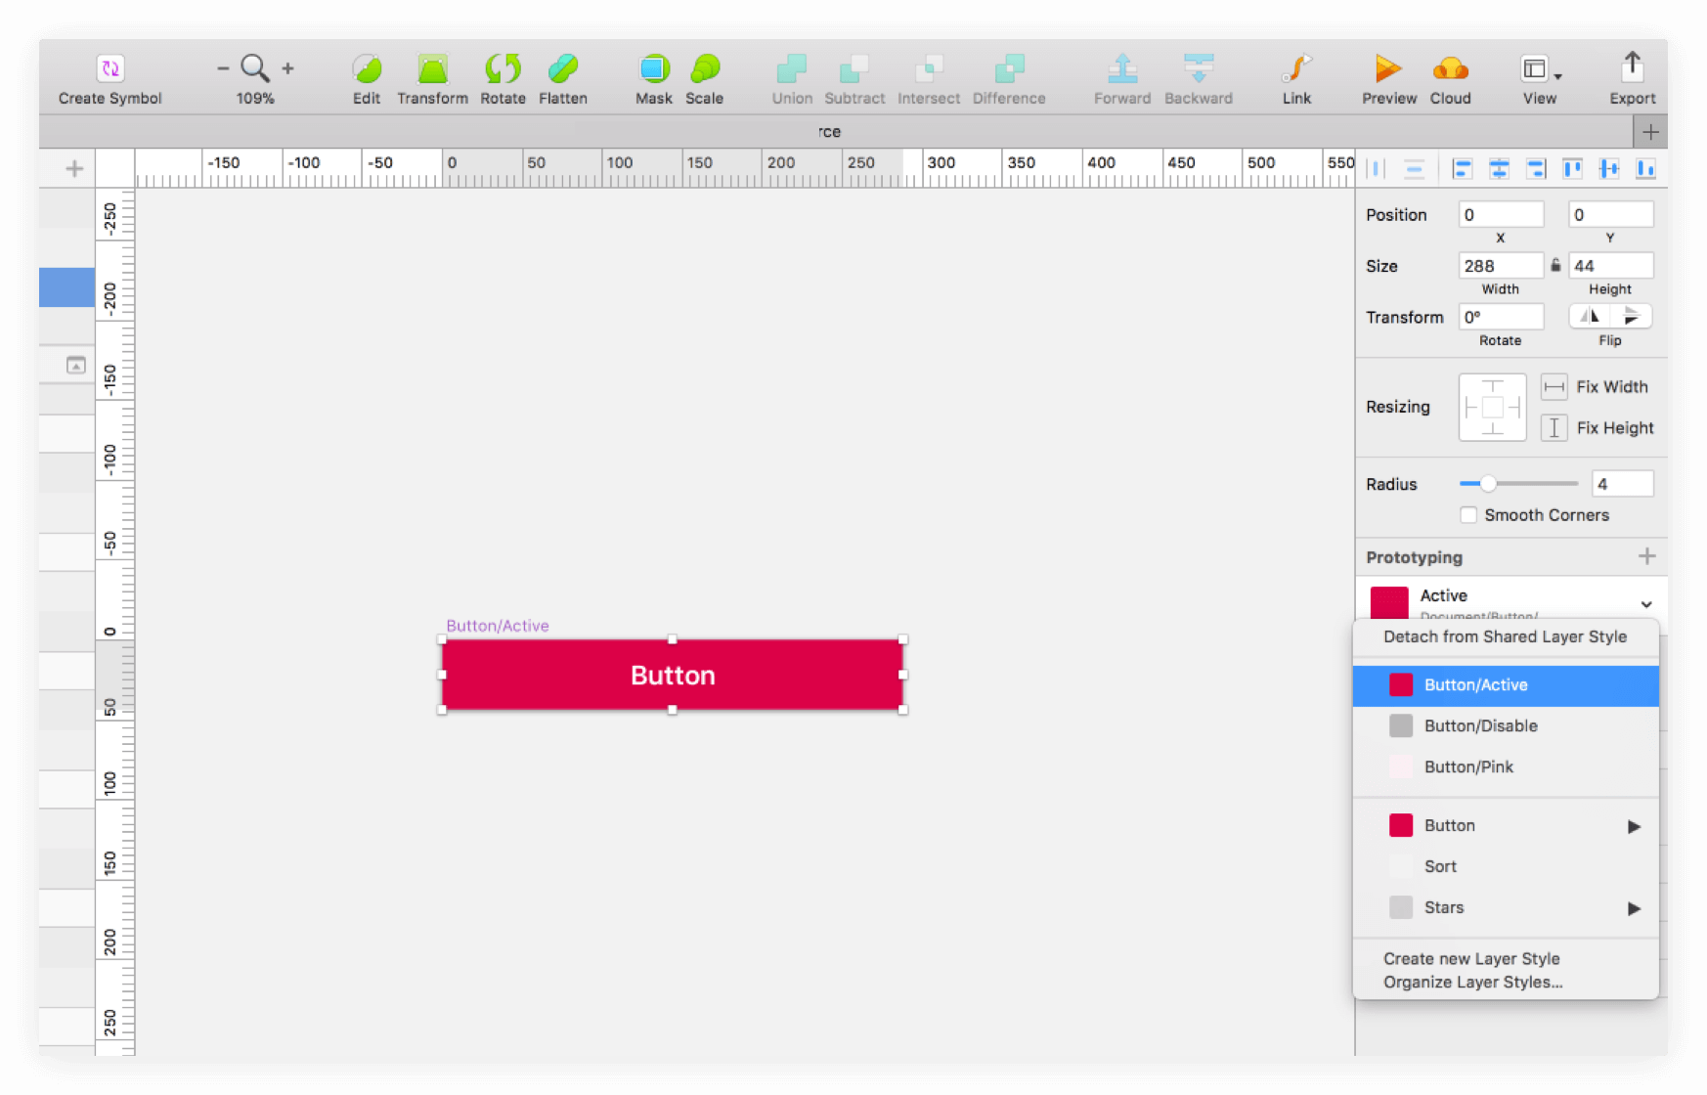Screen dimensions: 1707x1095
Task: Open the Scale tool
Action: [x=704, y=69]
